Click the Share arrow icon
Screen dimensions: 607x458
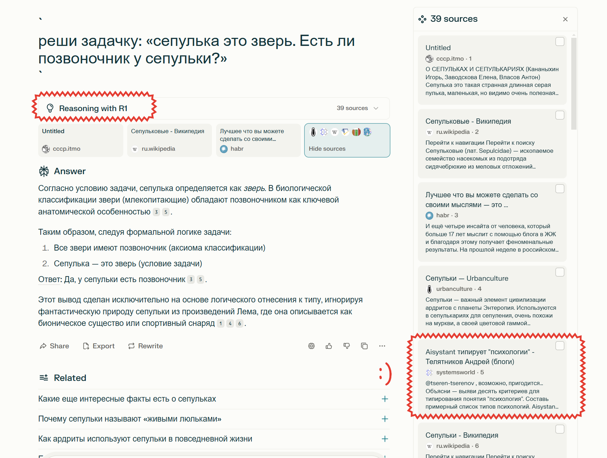[x=43, y=346]
